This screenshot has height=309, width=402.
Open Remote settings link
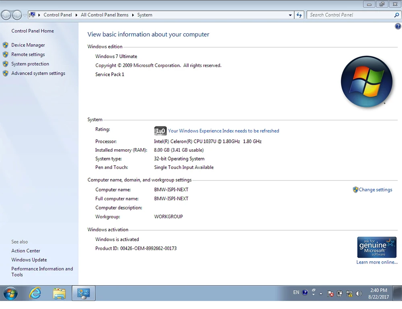click(28, 55)
